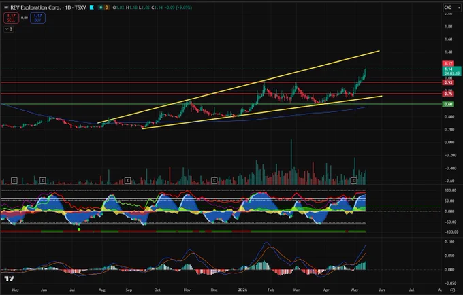The width and height of the screenshot is (463, 295).
Task: Click the Feb label on the time axis
Action: [271, 290]
